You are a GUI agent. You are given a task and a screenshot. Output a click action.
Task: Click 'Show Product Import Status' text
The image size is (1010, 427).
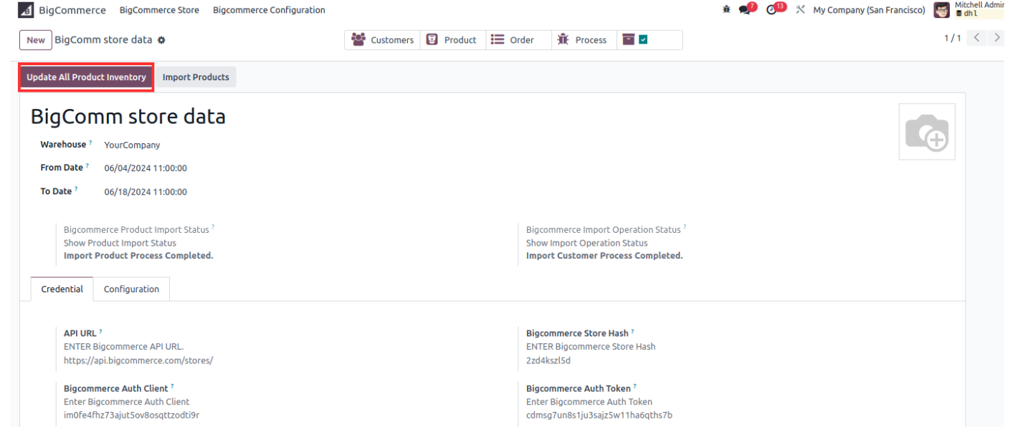(x=120, y=243)
